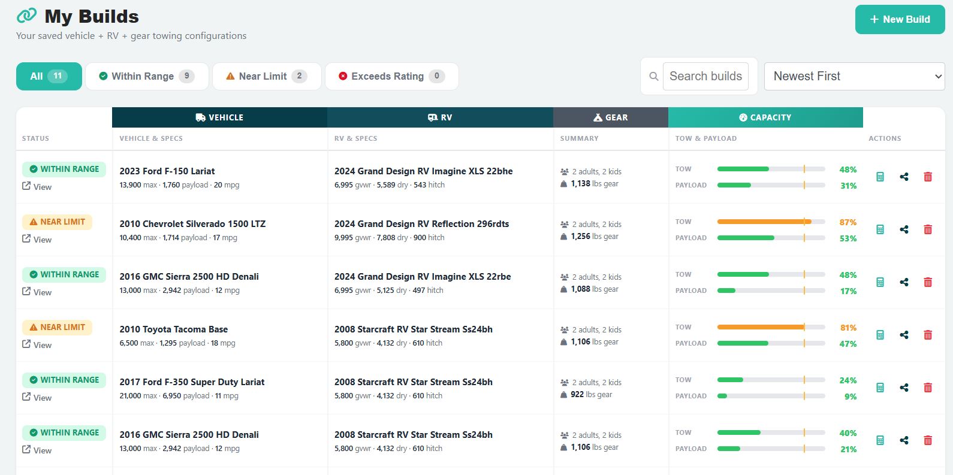Screen dimensions: 953x475
Task: View the 2023 Ford F-150 Lariat build
Action: tap(37, 187)
